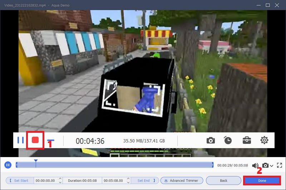The width and height of the screenshot is (286, 190).
Task: Open the Advanced Trimmer
Action: pos(182,181)
